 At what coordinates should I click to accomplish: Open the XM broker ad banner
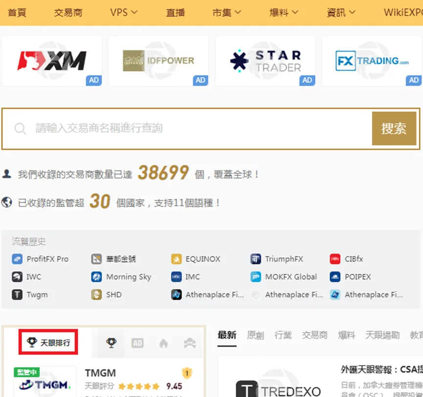[x=52, y=61]
